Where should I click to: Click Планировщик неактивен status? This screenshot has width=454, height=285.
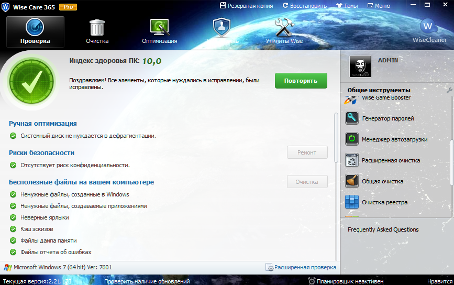[x=350, y=281]
